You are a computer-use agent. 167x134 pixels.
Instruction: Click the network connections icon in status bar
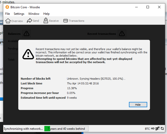[157, 128]
